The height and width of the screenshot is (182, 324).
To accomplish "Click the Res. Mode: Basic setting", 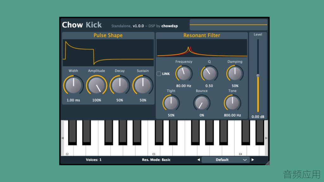I will (x=156, y=160).
